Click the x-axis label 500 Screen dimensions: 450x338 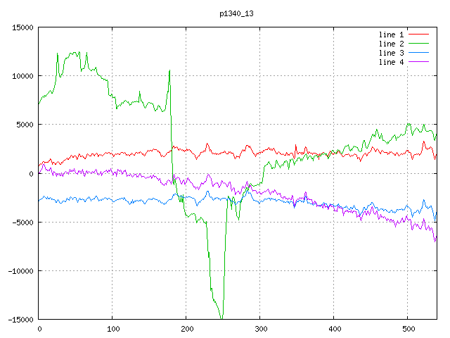point(409,329)
